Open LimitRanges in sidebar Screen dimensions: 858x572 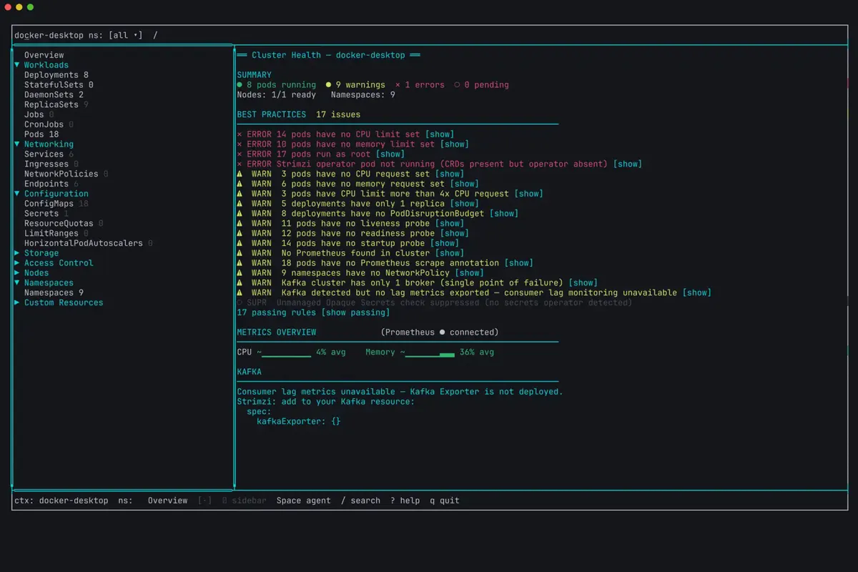coord(56,233)
